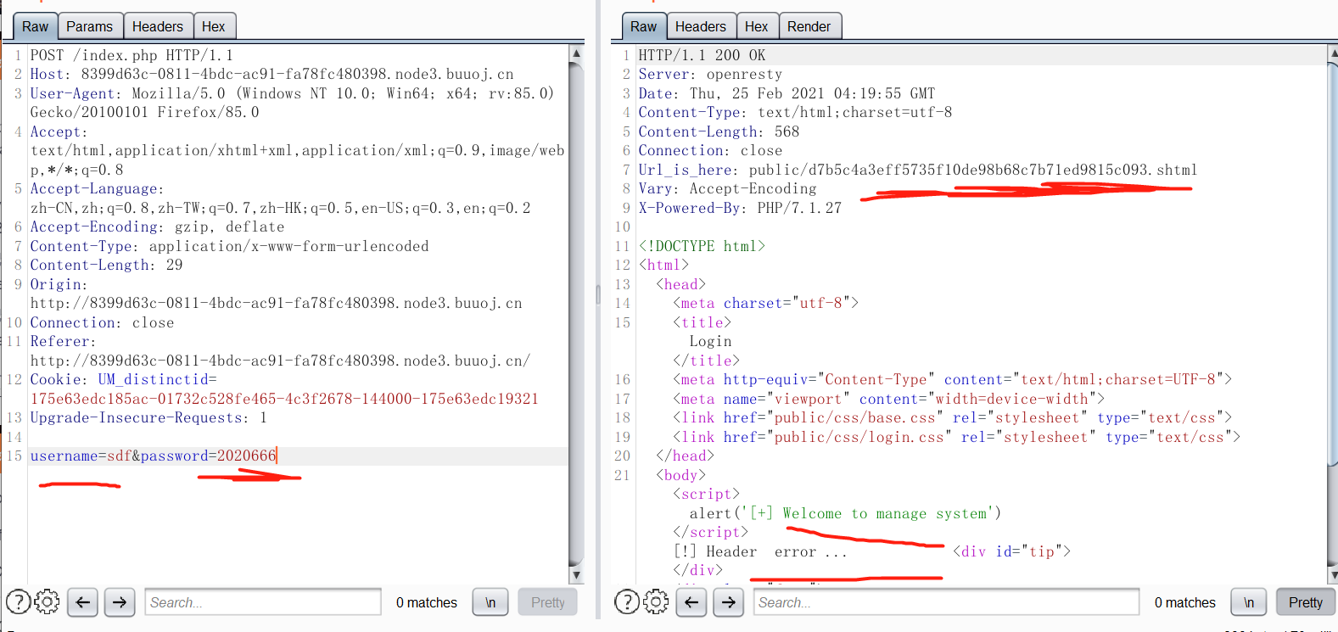Select the request Raw tab

coord(36,26)
